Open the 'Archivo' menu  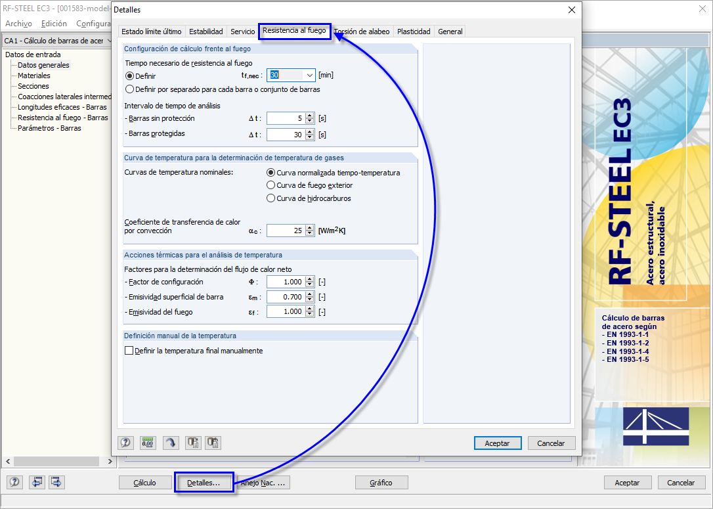point(18,24)
